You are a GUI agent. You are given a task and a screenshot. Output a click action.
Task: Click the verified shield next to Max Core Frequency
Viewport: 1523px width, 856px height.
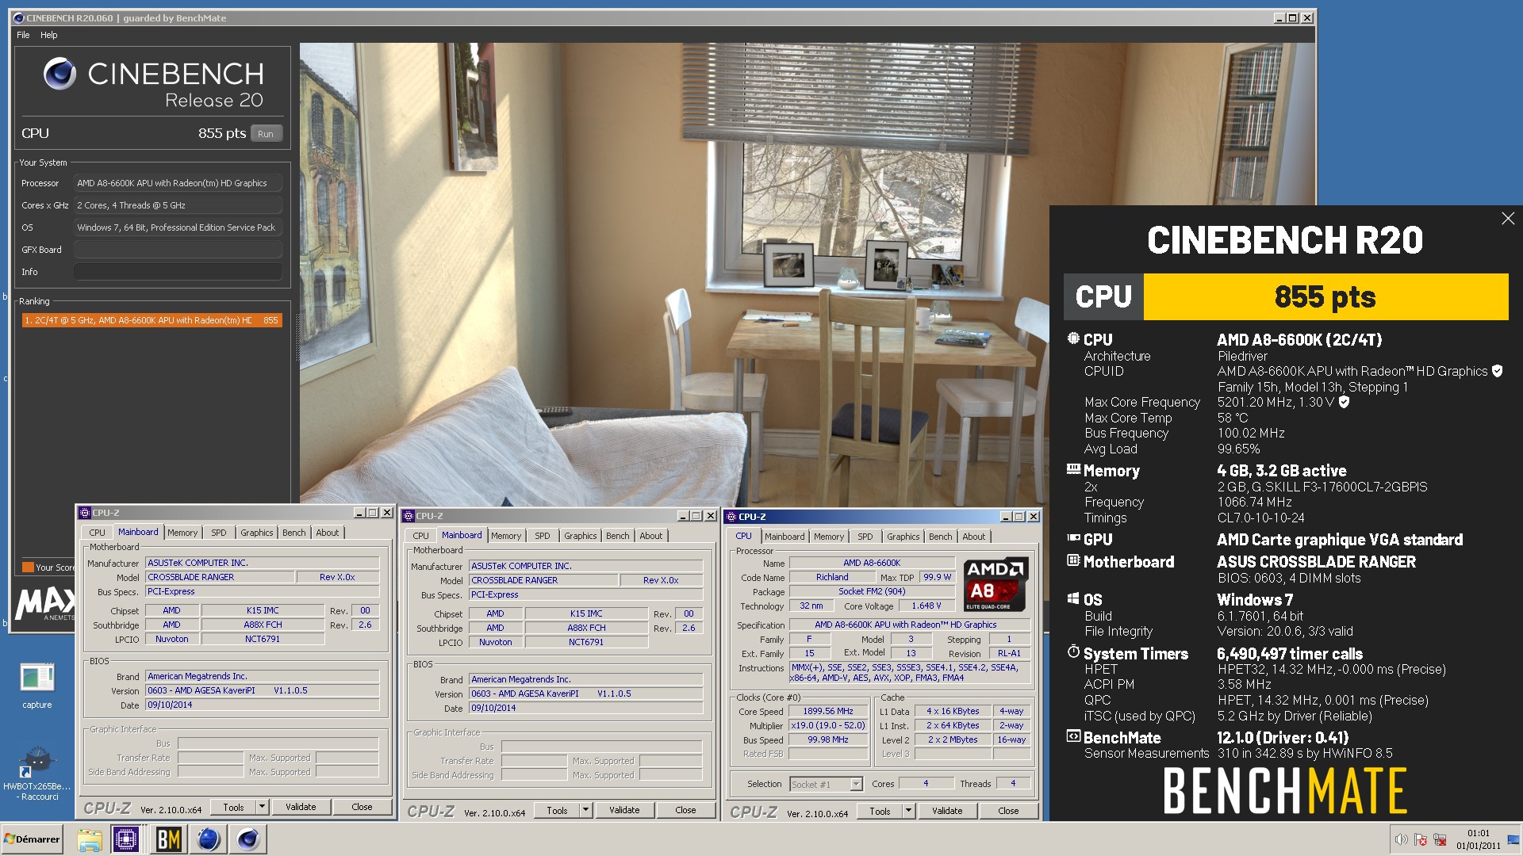(1344, 402)
